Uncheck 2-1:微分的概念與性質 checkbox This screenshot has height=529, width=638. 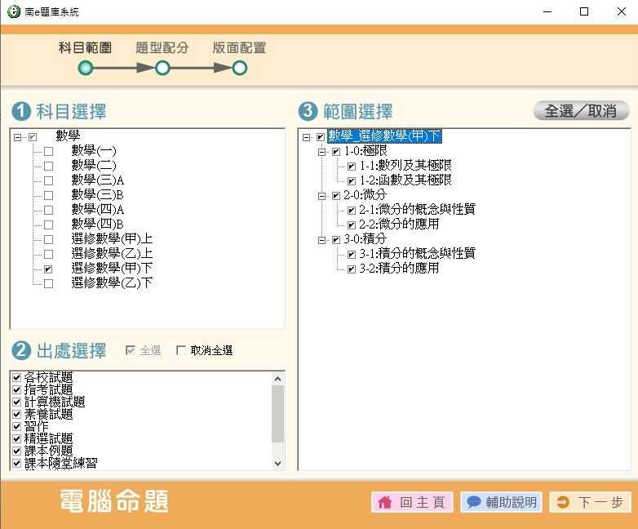[x=352, y=210]
